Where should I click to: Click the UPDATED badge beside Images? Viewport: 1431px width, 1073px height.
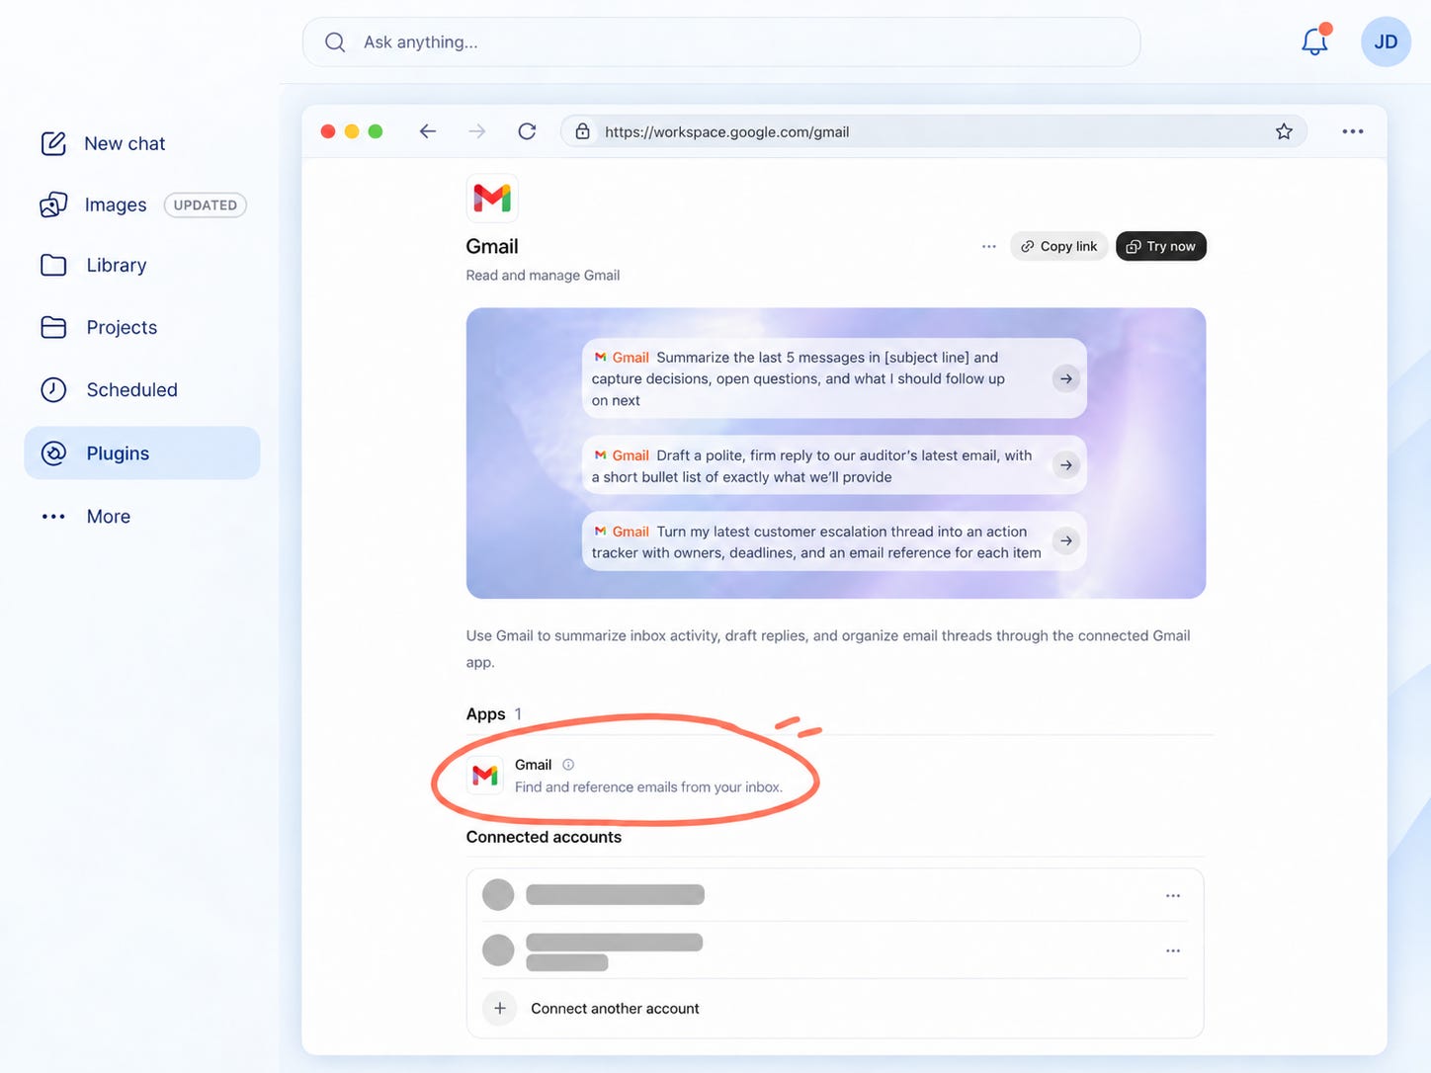point(206,205)
